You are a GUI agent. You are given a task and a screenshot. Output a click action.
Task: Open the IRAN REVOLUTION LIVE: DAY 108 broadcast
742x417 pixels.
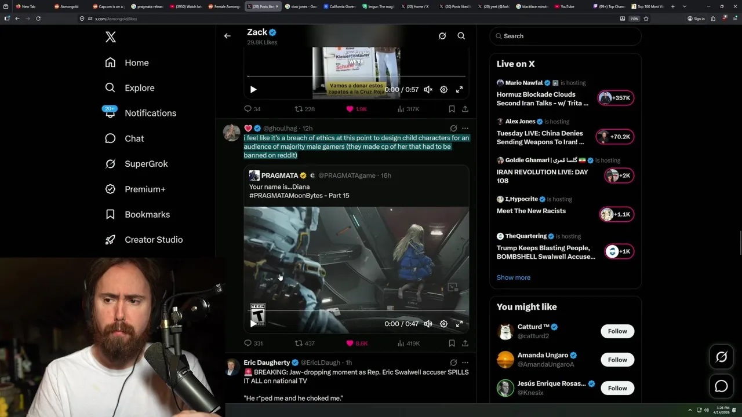[542, 176]
